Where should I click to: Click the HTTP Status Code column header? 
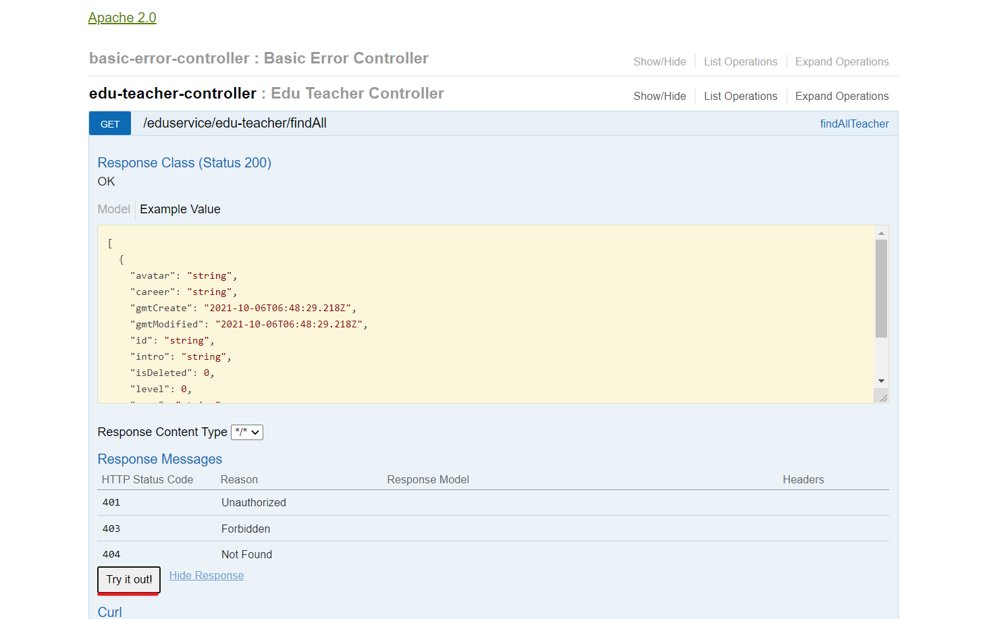click(x=147, y=479)
